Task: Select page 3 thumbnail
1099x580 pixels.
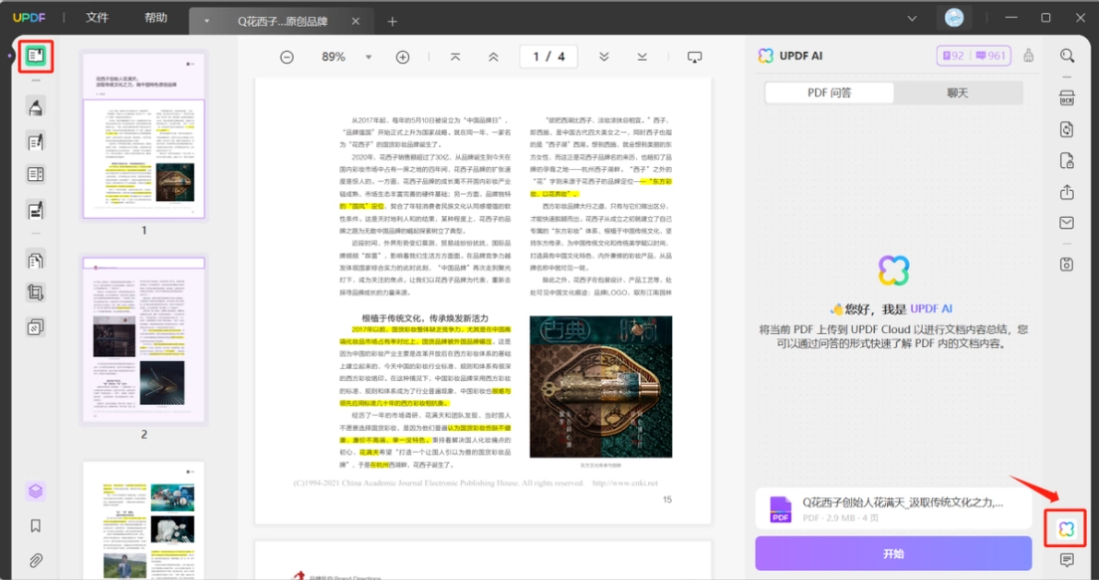Action: 143,520
